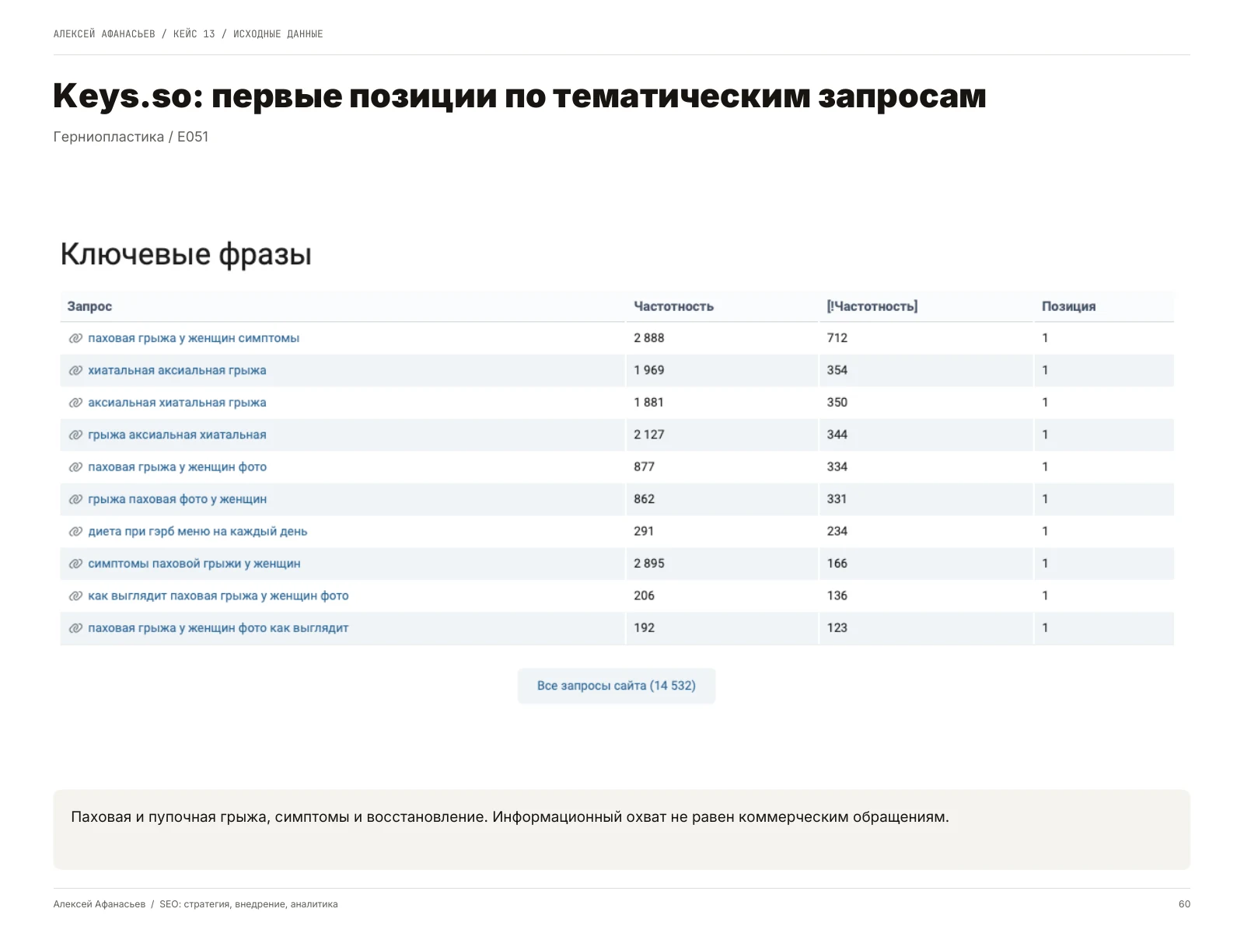Image resolution: width=1244 pixels, height=933 pixels.
Task: Select exact frequency value '354'
Action: 837,370
